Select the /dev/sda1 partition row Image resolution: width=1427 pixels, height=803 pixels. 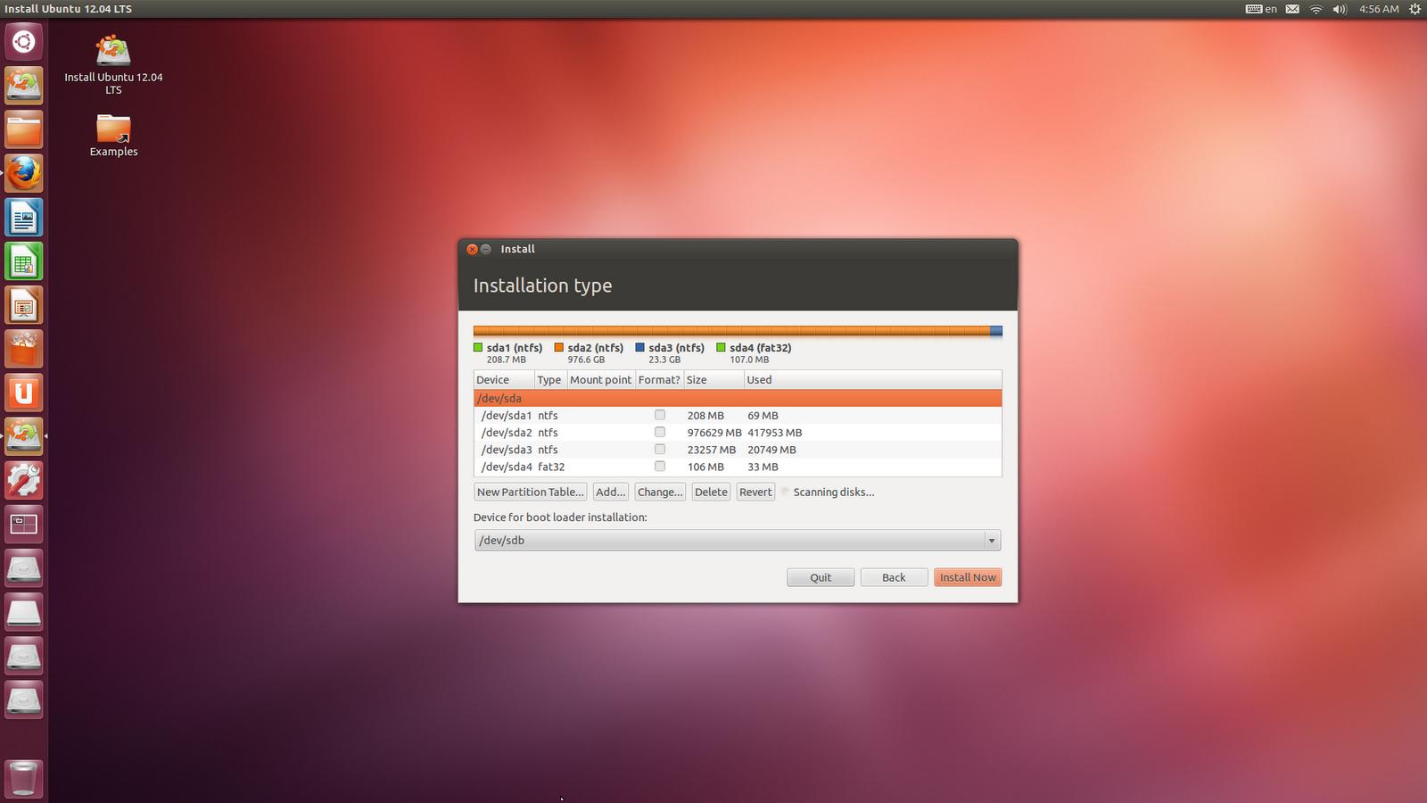point(738,415)
